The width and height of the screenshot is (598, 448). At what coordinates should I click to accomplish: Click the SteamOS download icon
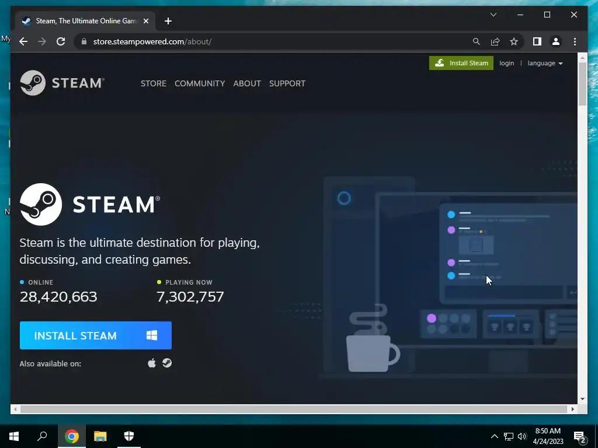167,363
